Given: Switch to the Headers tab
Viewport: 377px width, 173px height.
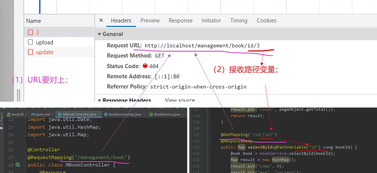Looking at the screenshot, I should pos(121,20).
